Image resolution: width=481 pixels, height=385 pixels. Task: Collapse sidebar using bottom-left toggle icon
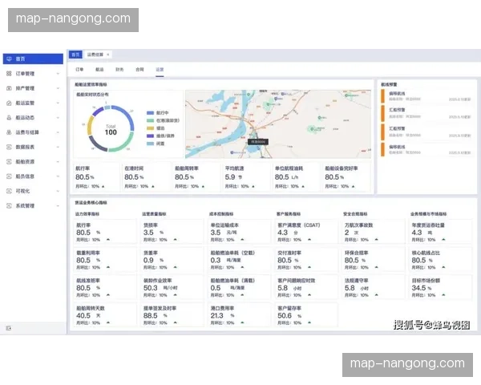9,328
